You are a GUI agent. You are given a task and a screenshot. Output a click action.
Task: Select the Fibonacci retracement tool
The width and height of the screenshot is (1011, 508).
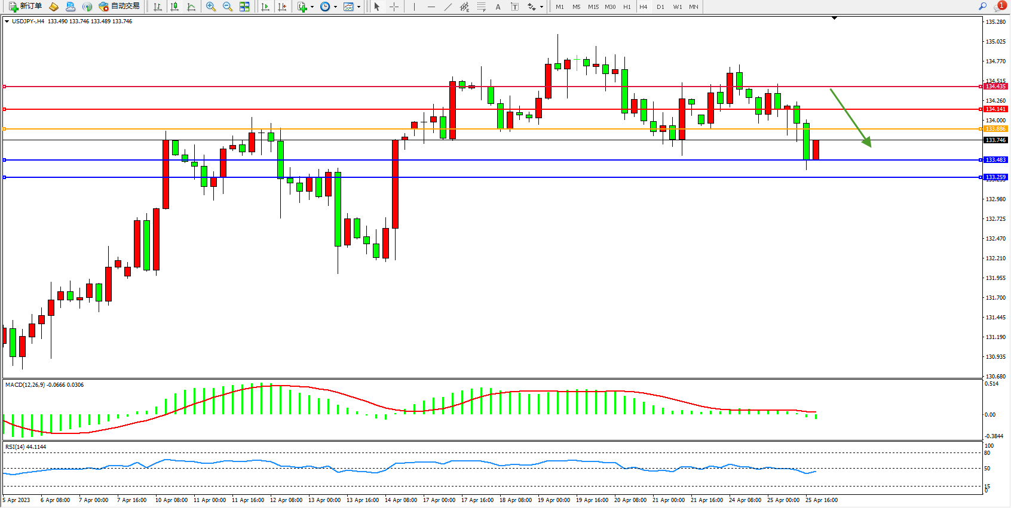(x=481, y=7)
